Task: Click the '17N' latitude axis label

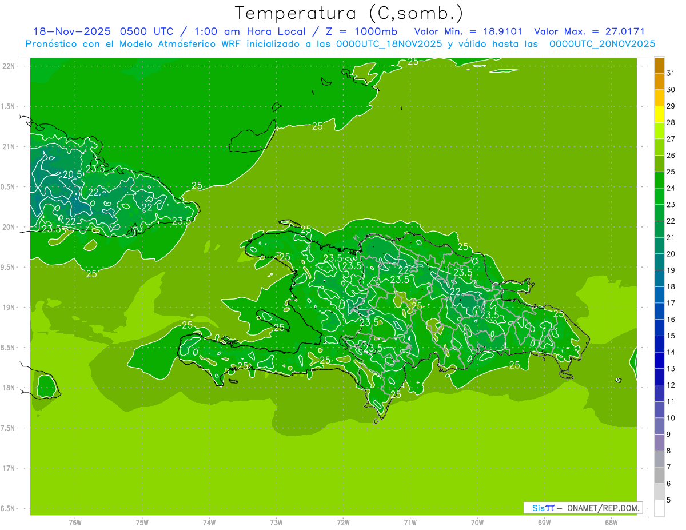Action: pos(9,468)
